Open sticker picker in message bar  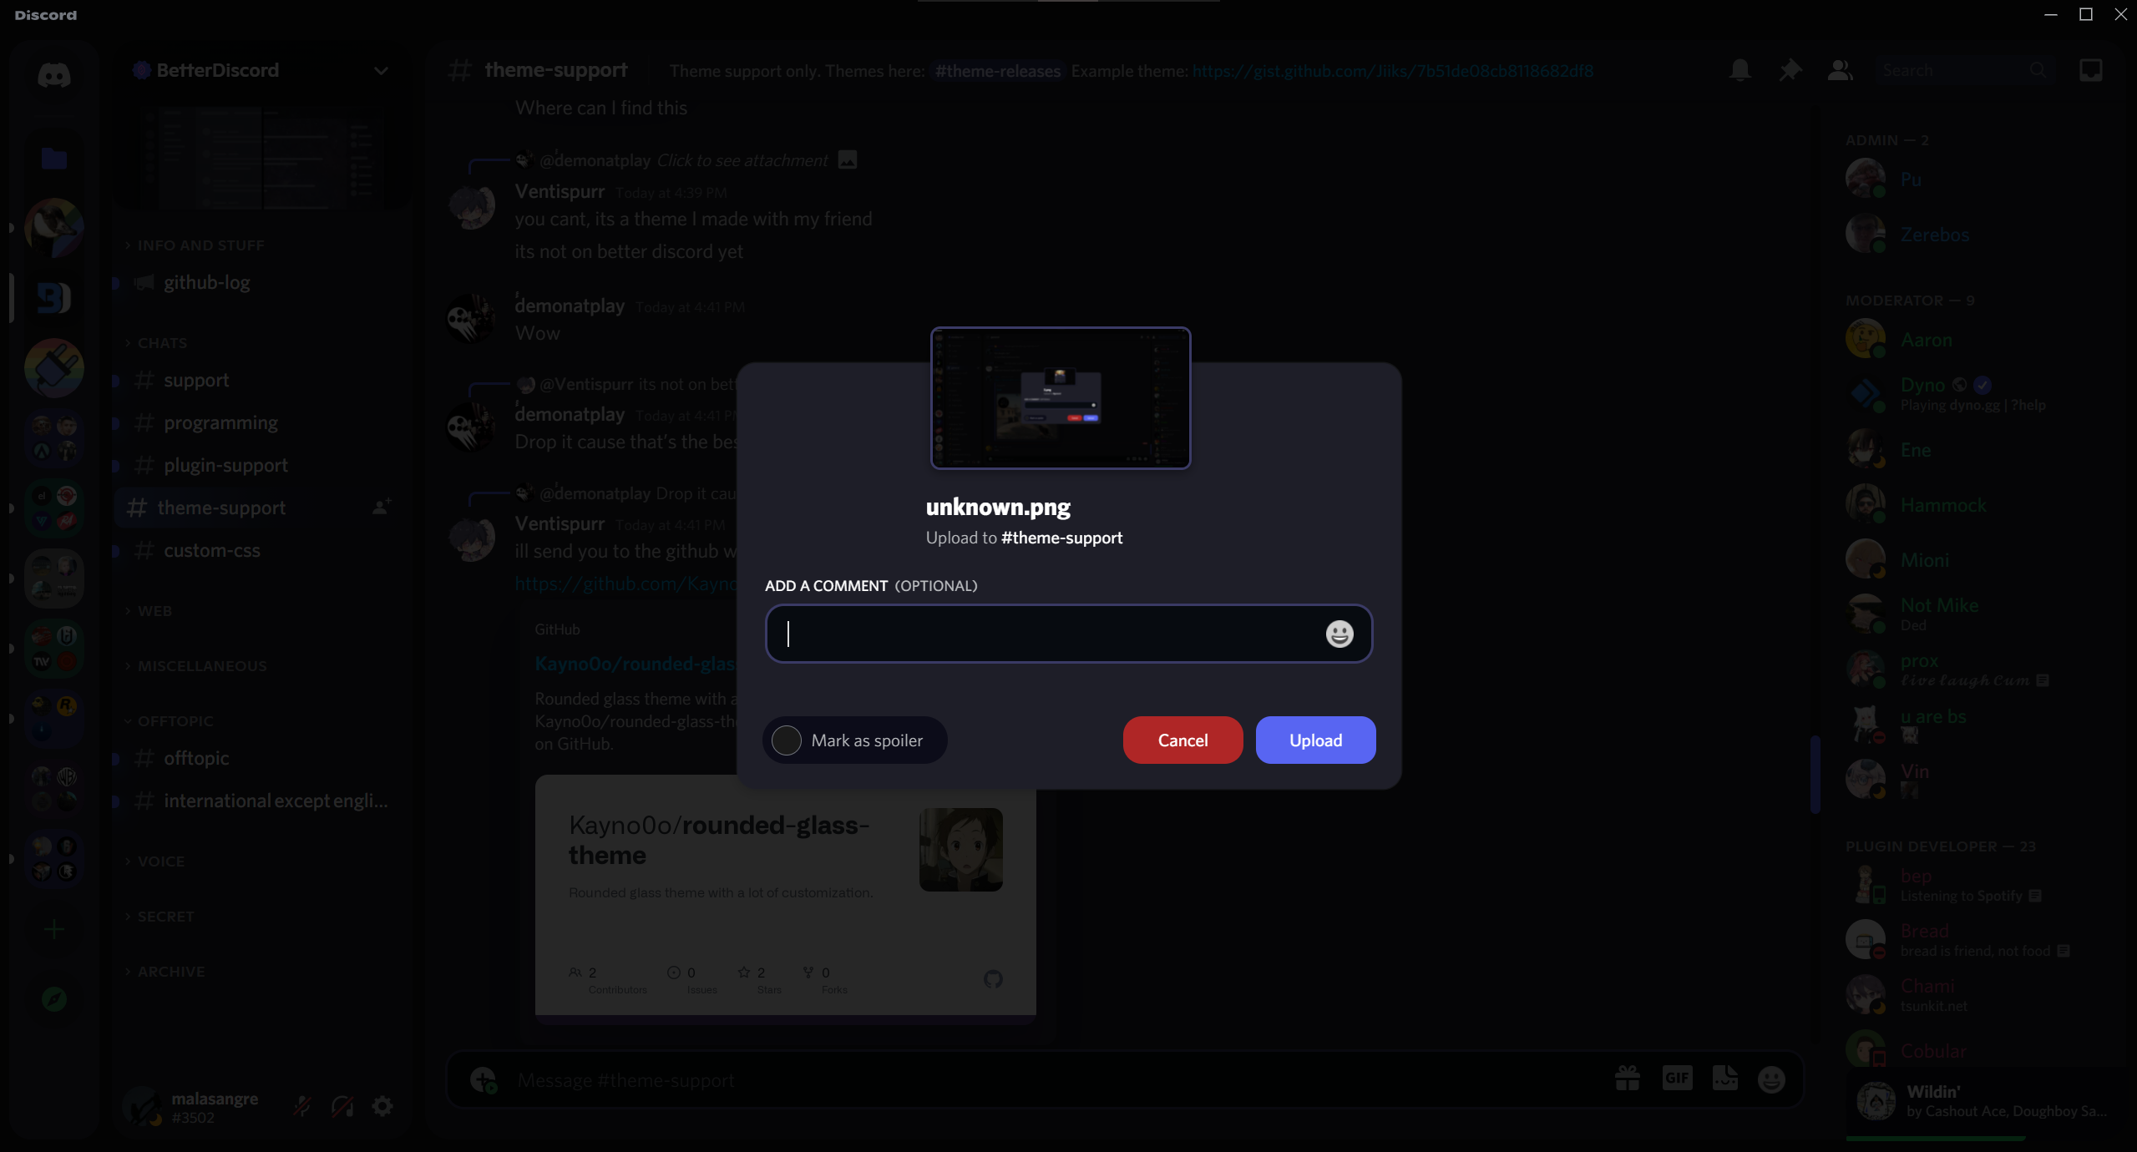1725,1079
